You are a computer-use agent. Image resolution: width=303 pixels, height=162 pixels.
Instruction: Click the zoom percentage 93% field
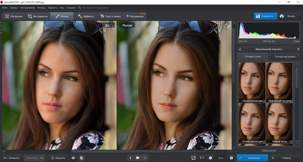pos(221,158)
